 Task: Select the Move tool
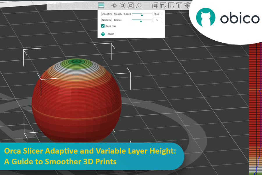[x=114, y=6]
